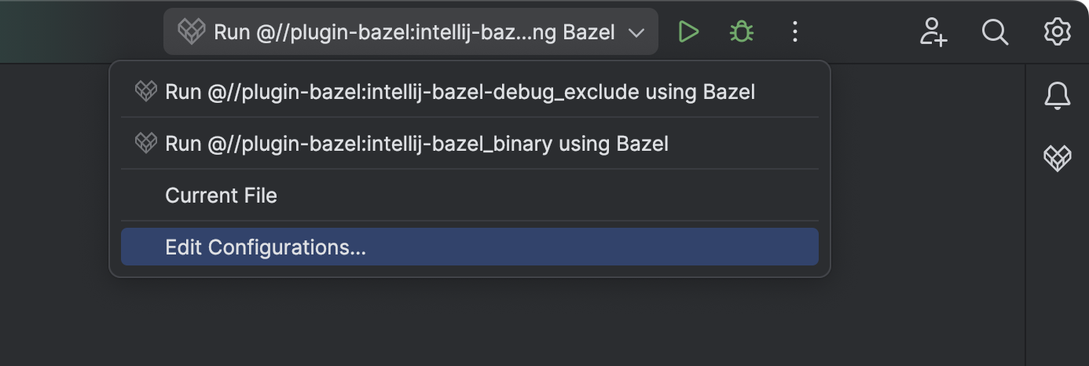Click Bazel icon beside debug_exclude configuration
1089x366 pixels.
(x=146, y=92)
